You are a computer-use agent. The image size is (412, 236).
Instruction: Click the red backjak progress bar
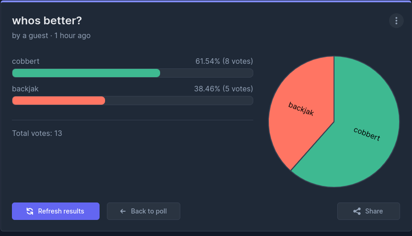point(58,101)
